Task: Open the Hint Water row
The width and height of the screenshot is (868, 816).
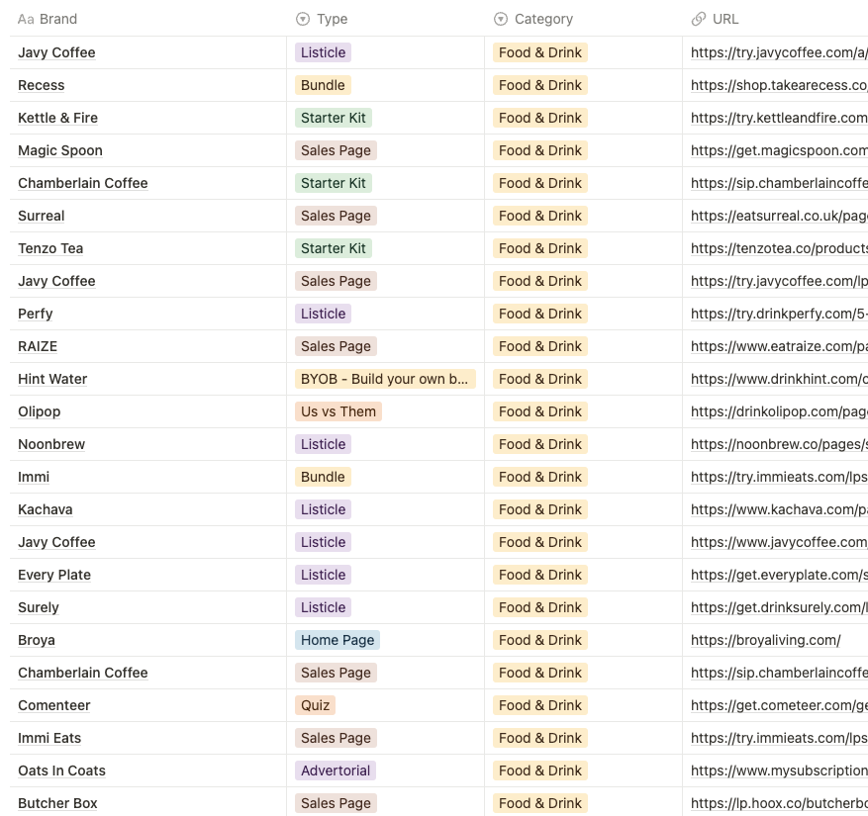Action: [52, 379]
